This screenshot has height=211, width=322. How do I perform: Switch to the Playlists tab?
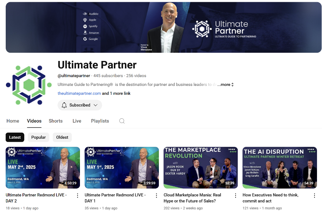tap(100, 121)
